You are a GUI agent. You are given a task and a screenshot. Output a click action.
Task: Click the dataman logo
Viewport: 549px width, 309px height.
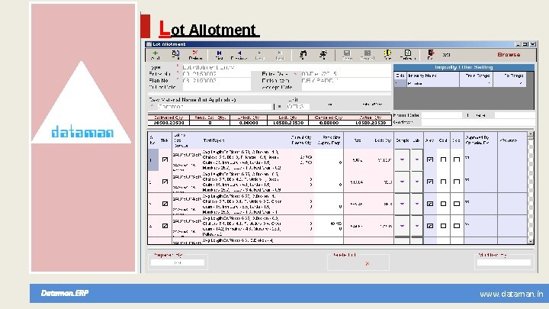[82, 132]
